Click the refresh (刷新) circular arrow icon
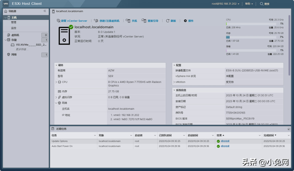294x171 pixels. tap(168, 21)
